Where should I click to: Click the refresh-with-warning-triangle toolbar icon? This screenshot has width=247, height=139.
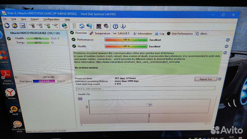(15, 25)
